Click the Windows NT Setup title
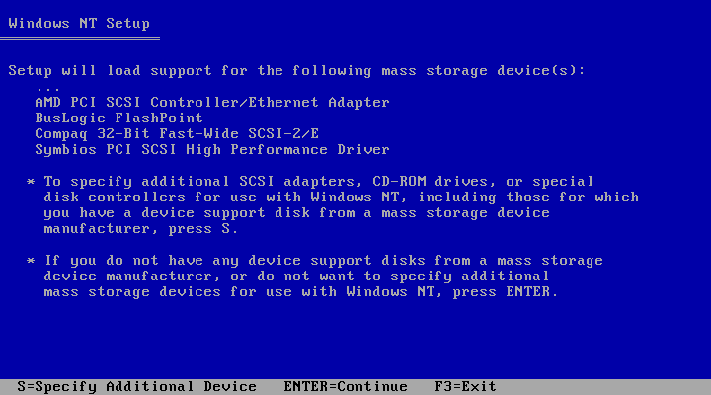 click(79, 23)
